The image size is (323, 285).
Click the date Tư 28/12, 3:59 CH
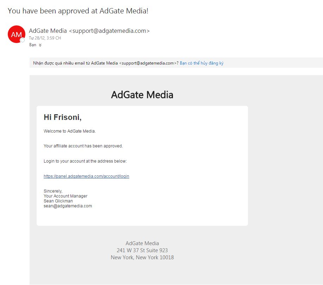coord(45,38)
